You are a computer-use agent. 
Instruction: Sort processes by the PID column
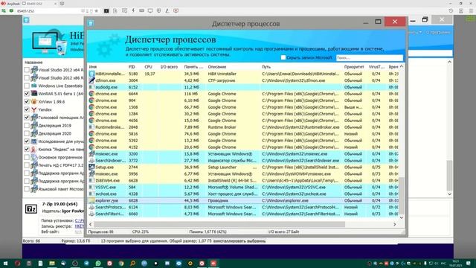coord(132,66)
